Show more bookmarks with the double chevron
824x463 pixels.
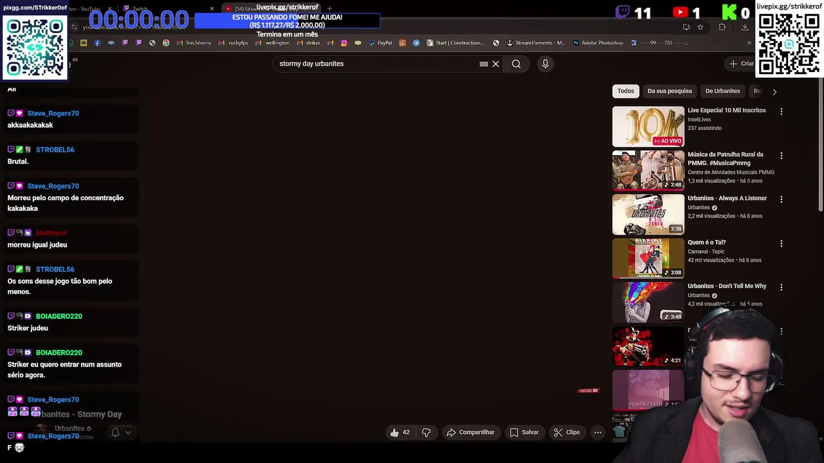[x=749, y=43]
